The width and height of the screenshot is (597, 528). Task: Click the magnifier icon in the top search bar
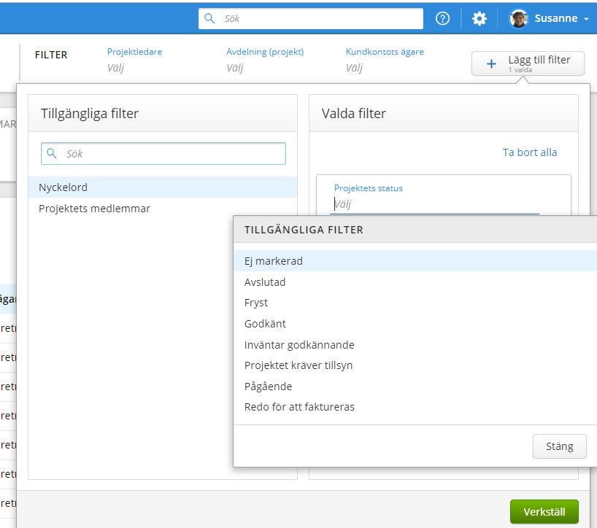[210, 19]
